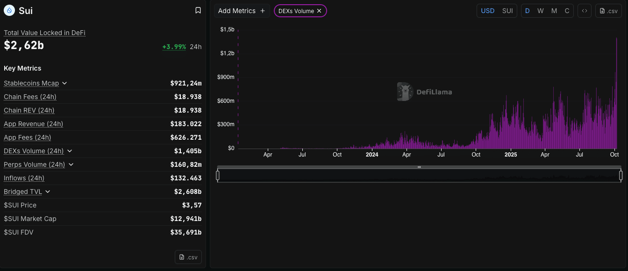Select cumulative (C) chart view
Image resolution: width=628 pixels, height=271 pixels.
coord(567,11)
